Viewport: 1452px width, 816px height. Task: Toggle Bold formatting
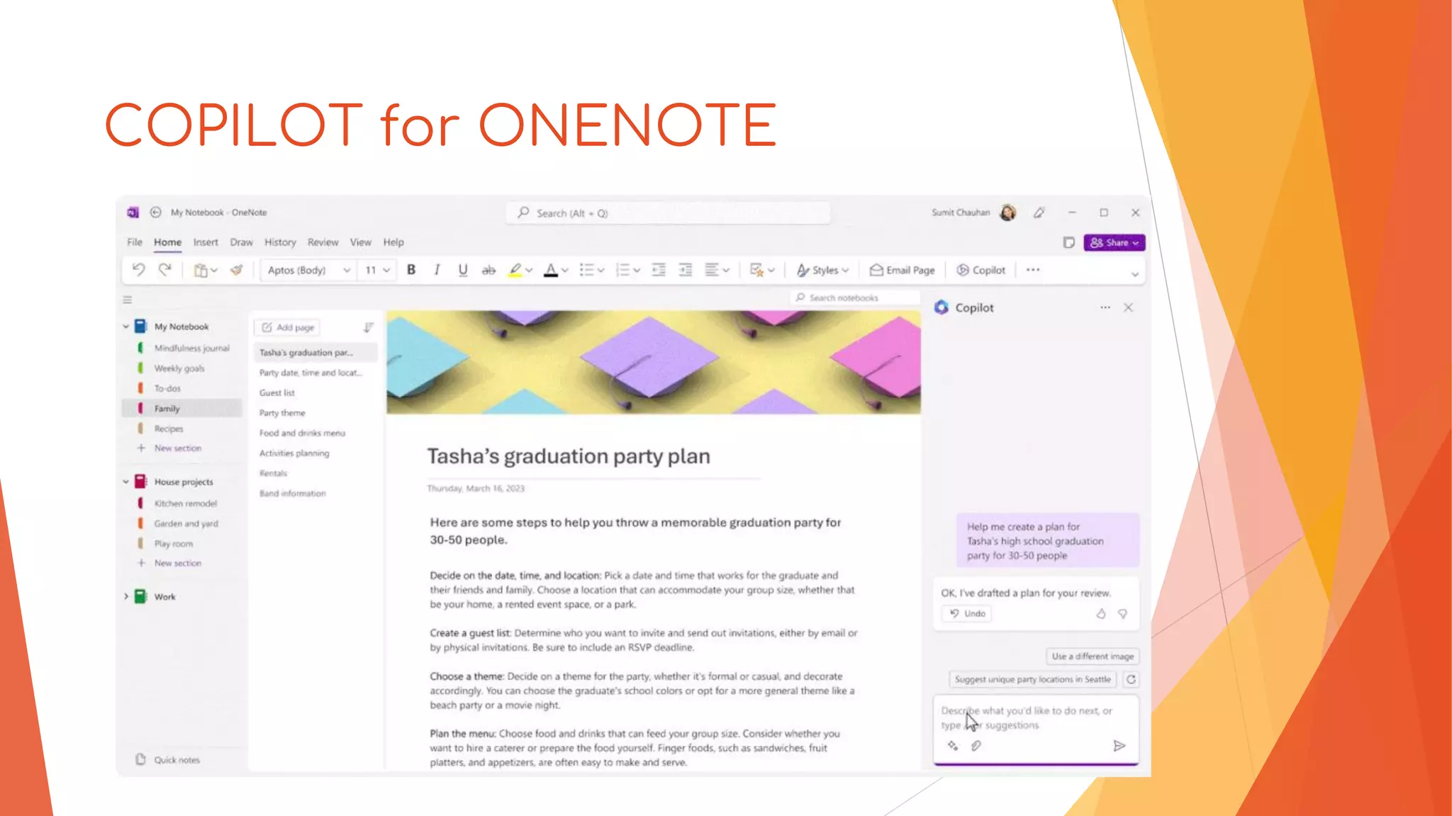pyautogui.click(x=411, y=270)
